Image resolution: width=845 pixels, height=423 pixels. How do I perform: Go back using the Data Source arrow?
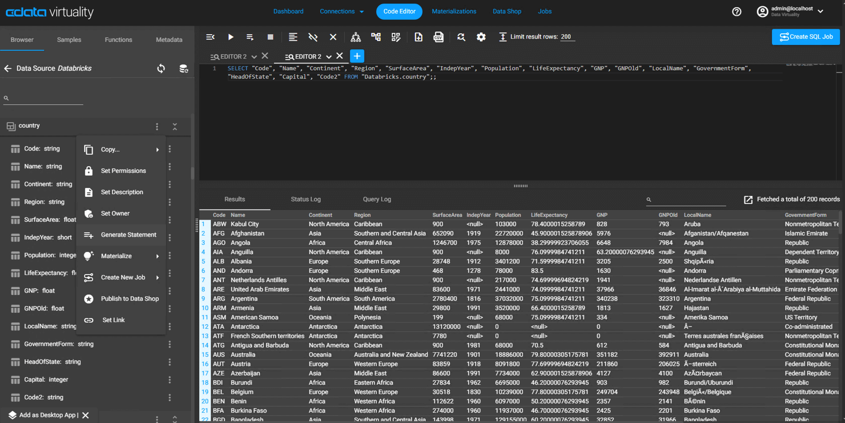(8, 68)
